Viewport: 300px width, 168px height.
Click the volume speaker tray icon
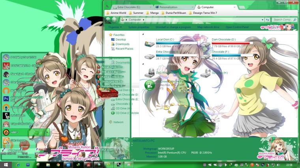tap(278, 165)
